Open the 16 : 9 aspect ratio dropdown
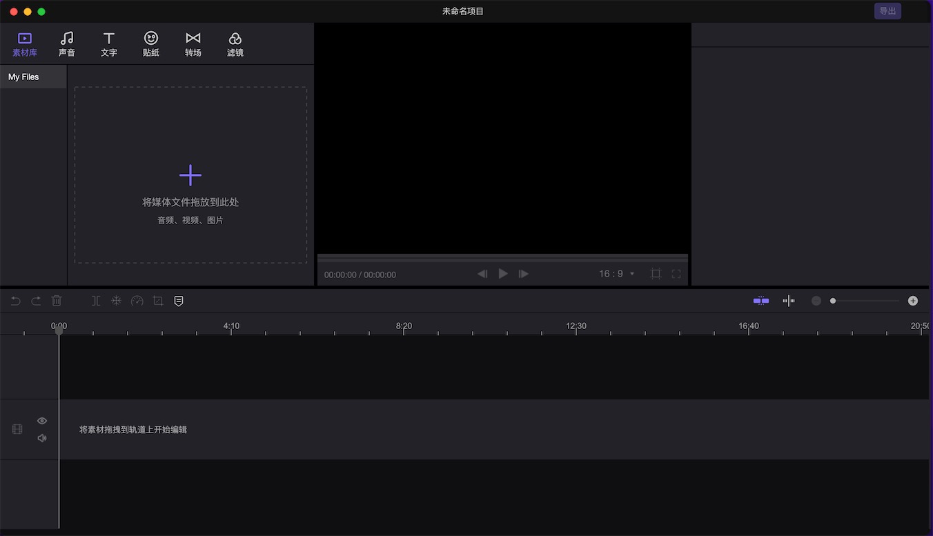933x536 pixels. [x=616, y=274]
